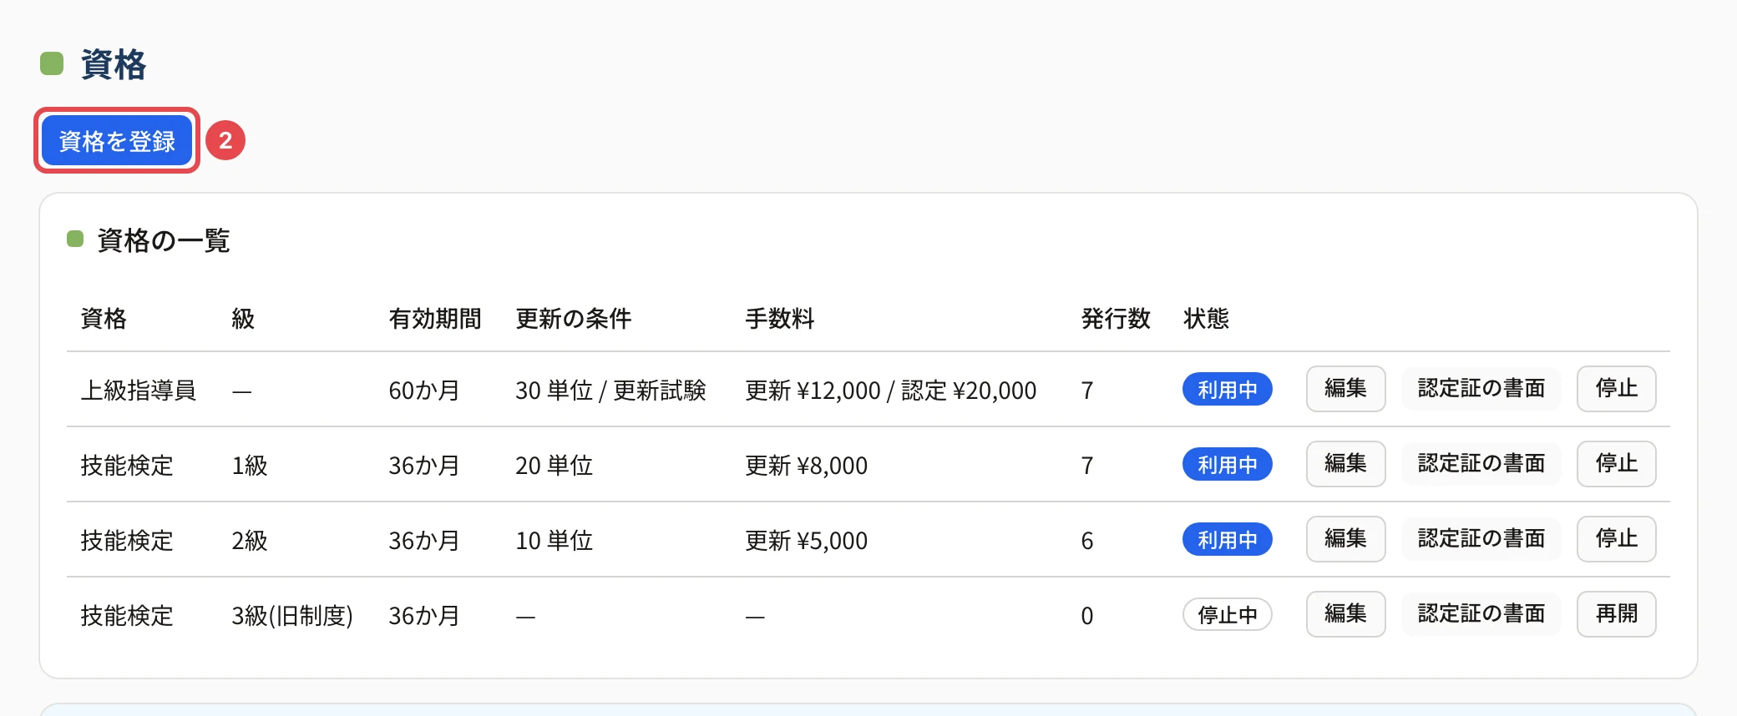Click the 資格 page title
1737x716 pixels.
(114, 64)
